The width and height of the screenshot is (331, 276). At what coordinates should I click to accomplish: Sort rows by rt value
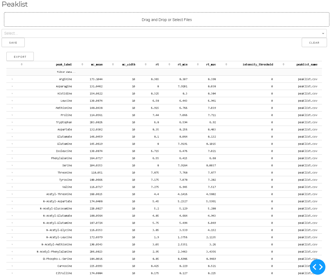pyautogui.click(x=169, y=64)
